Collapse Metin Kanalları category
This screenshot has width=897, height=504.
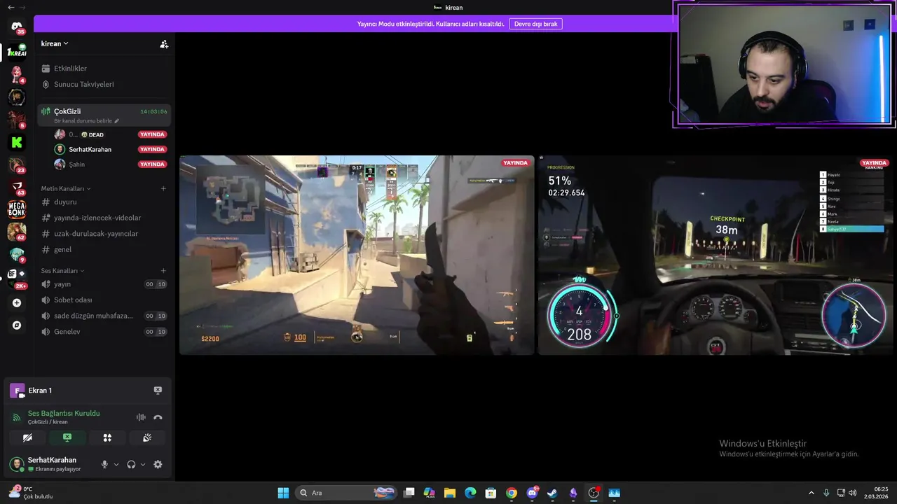(66, 188)
